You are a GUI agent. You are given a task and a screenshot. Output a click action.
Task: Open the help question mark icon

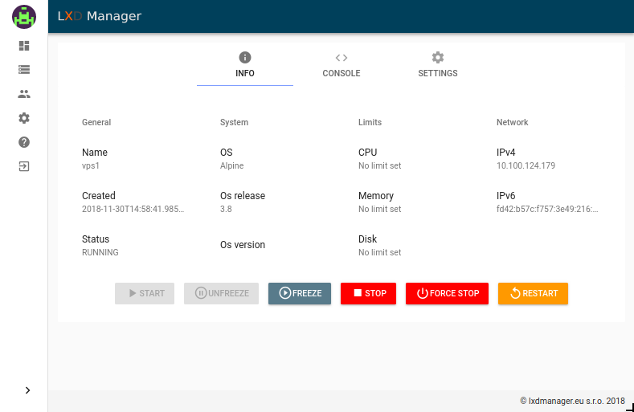click(24, 142)
